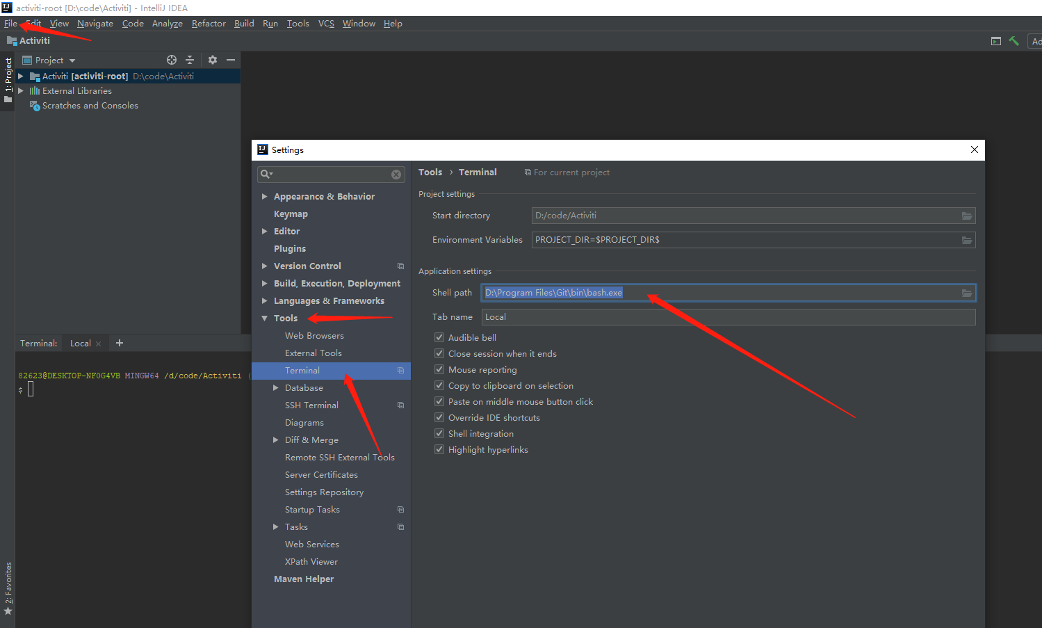
Task: Close the Local terminal tab
Action: point(98,344)
